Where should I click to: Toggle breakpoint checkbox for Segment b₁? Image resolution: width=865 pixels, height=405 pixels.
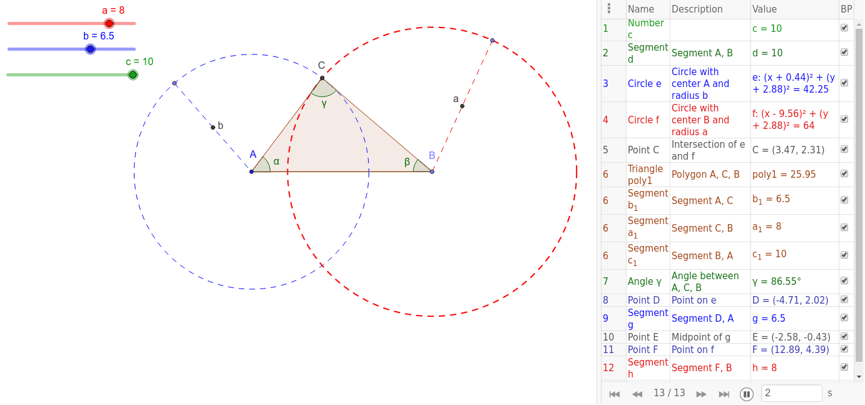tap(844, 200)
